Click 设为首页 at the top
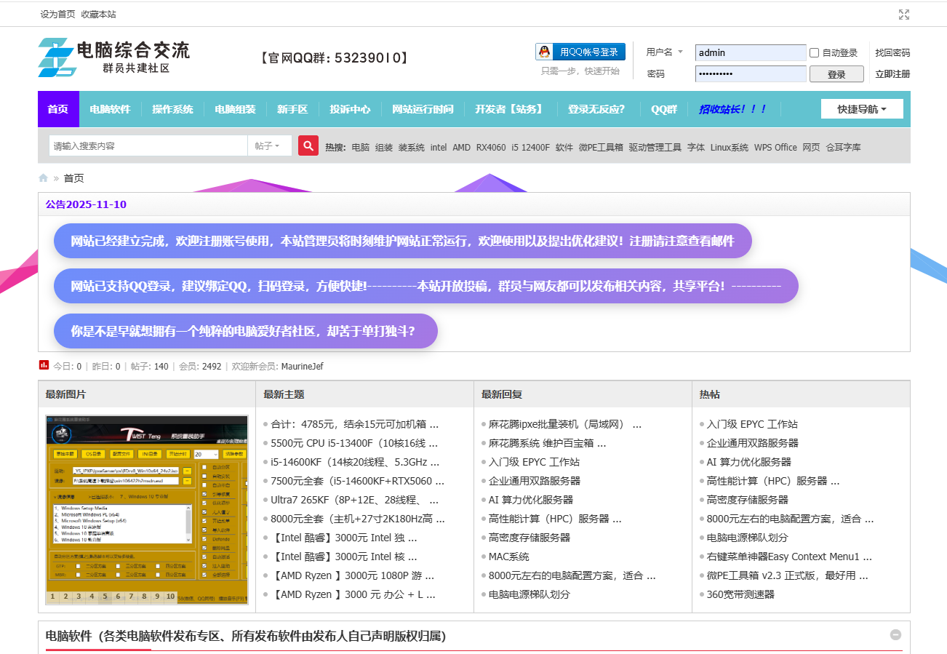947x654 pixels. 57,15
